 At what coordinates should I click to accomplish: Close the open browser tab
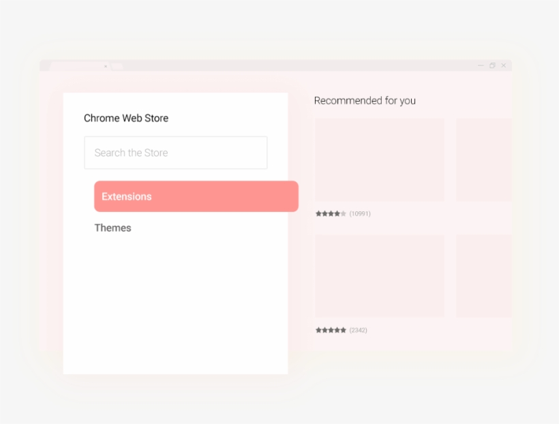tap(105, 66)
